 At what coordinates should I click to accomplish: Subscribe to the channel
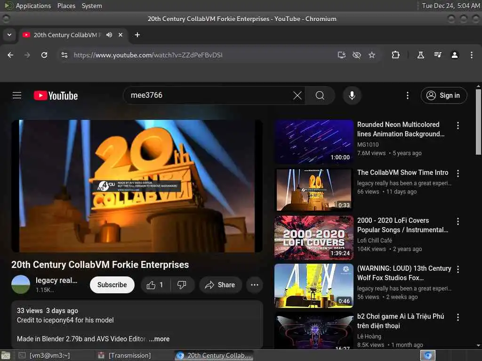coord(112,285)
